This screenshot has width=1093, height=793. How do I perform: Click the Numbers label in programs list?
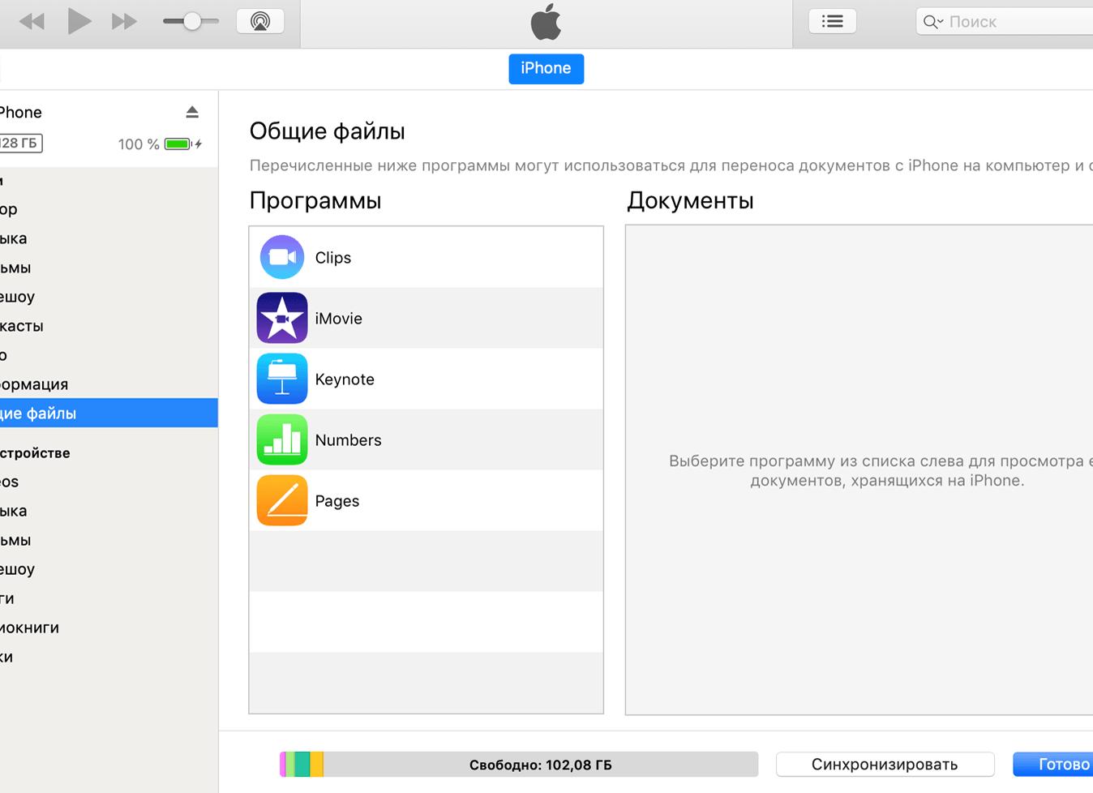point(348,440)
